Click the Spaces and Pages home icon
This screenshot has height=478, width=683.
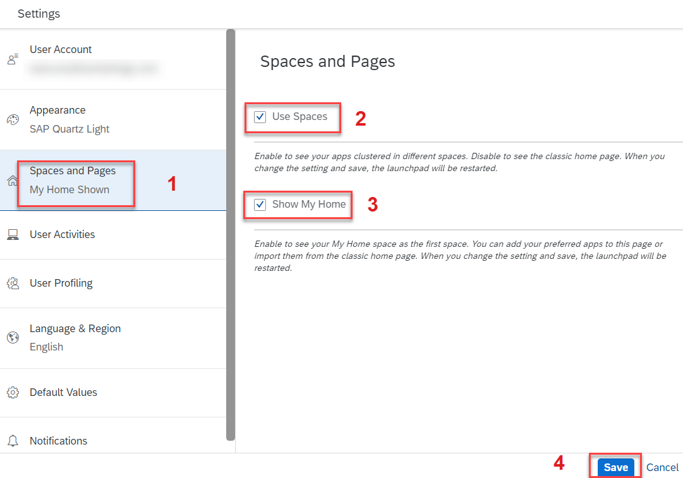(x=12, y=180)
